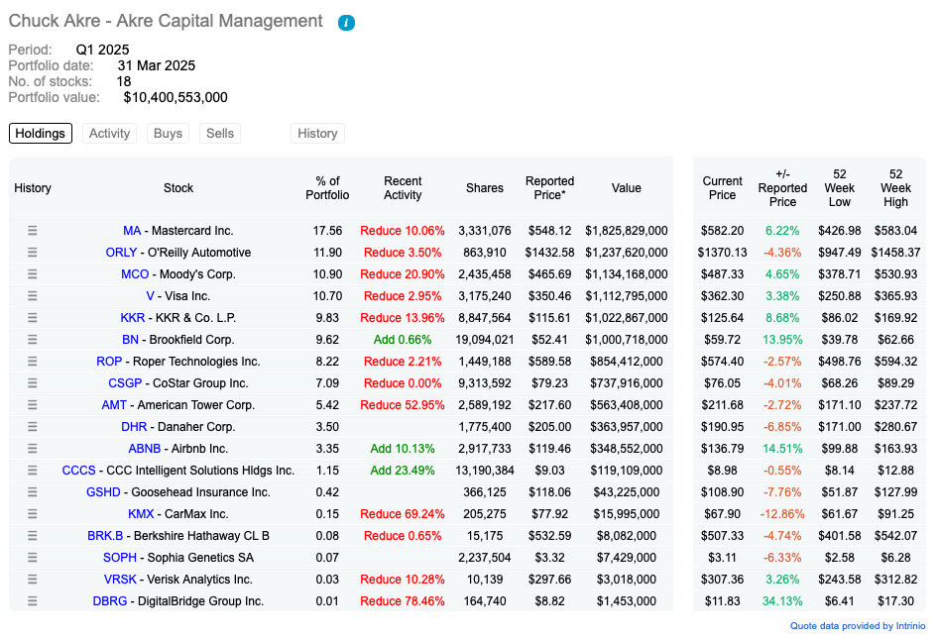Screen dimensions: 937x639
Task: Open history icon for Brookfield Corp. row
Action: 33,340
